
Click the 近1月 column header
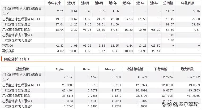coord(71,3)
